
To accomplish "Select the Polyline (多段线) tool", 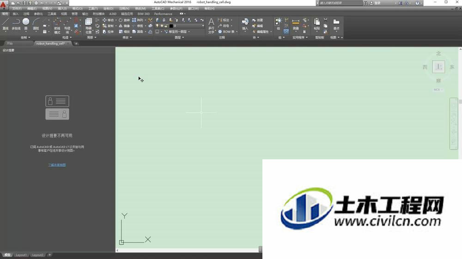I will tap(16, 24).
